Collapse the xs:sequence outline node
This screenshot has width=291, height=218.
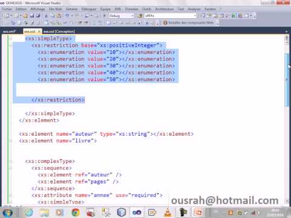(11, 168)
